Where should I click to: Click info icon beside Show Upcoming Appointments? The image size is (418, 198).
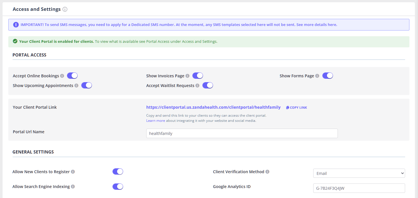[76, 86]
